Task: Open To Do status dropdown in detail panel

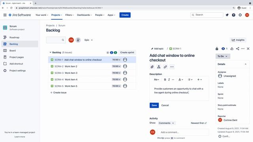Action: [223, 56]
